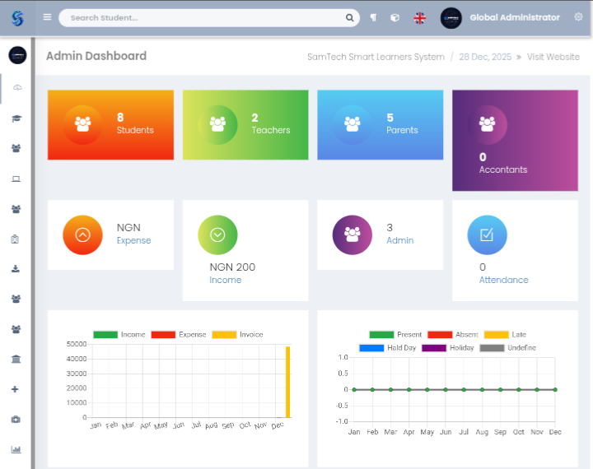Screen dimensions: 593x469
Task: Click the Accontants card people icon
Action: 487,124
